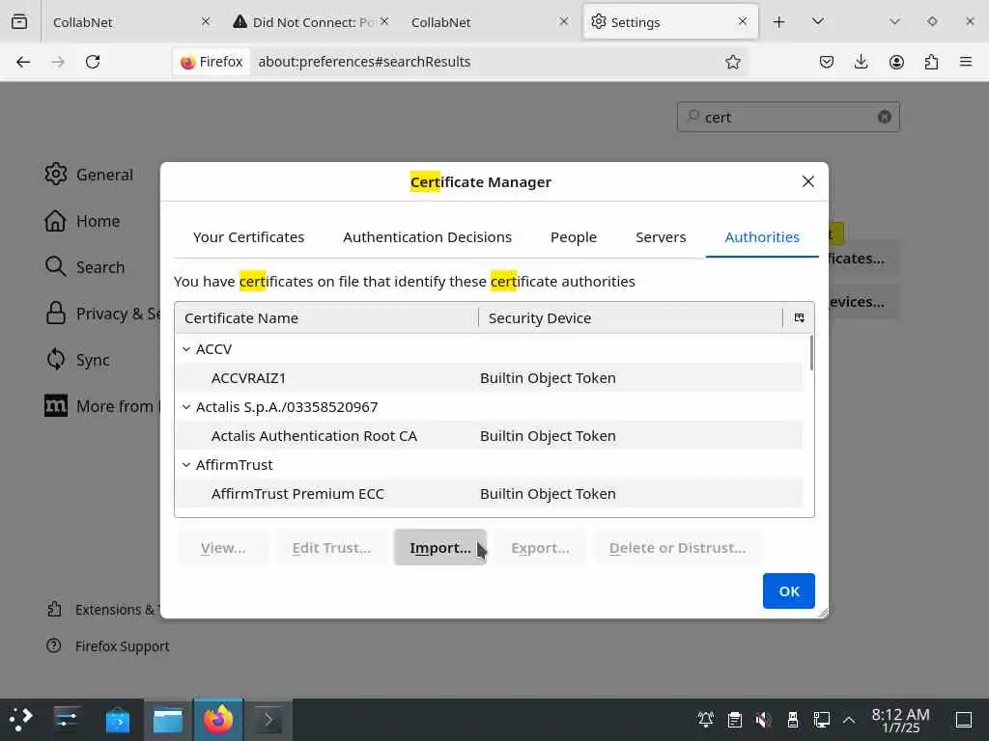The height and width of the screenshot is (741, 989).
Task: Click the address bar URL
Action: [x=364, y=62]
